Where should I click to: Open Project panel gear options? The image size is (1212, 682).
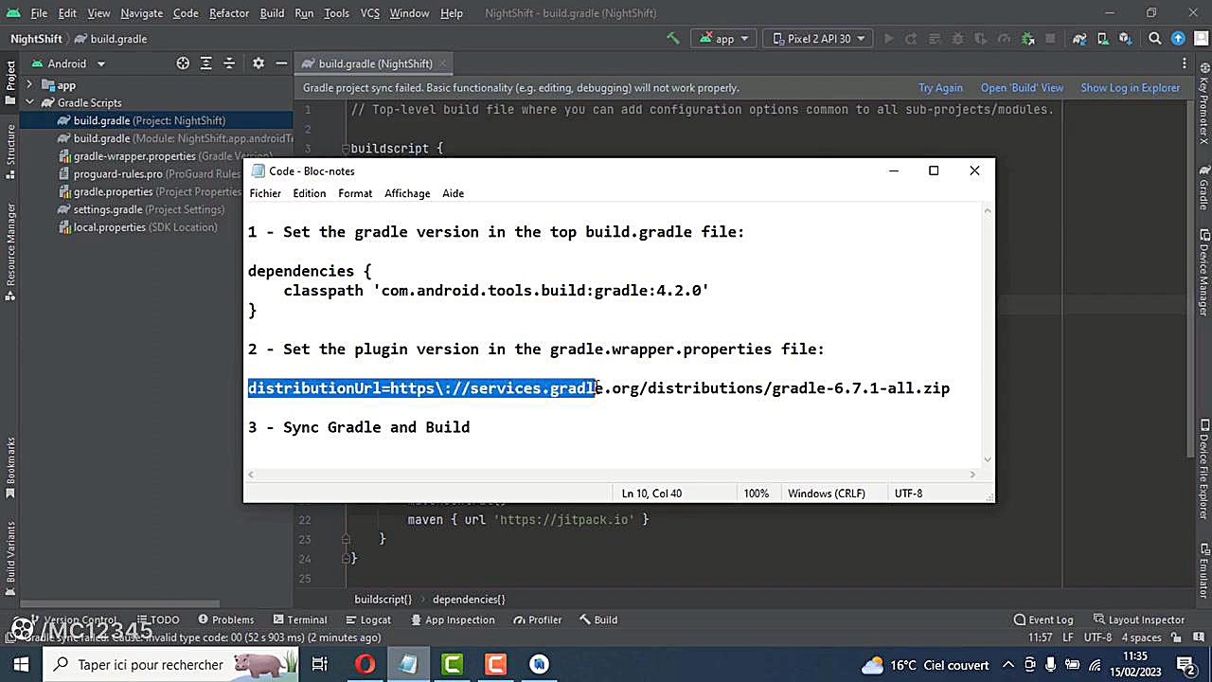[x=258, y=63]
